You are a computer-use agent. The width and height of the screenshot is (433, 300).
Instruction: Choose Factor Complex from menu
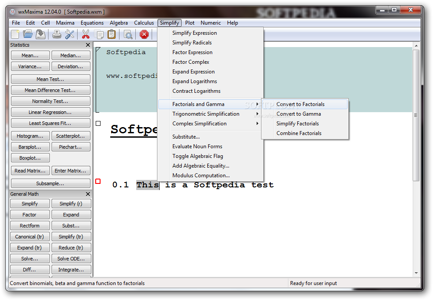click(x=210, y=62)
